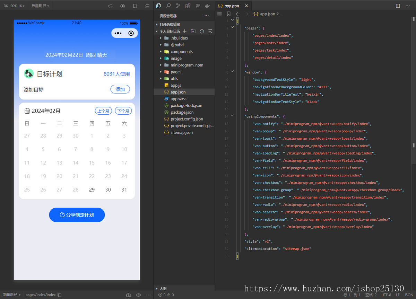416x299 pixels.
Task: Expand the .hbuilderx folder
Action: (184, 38)
